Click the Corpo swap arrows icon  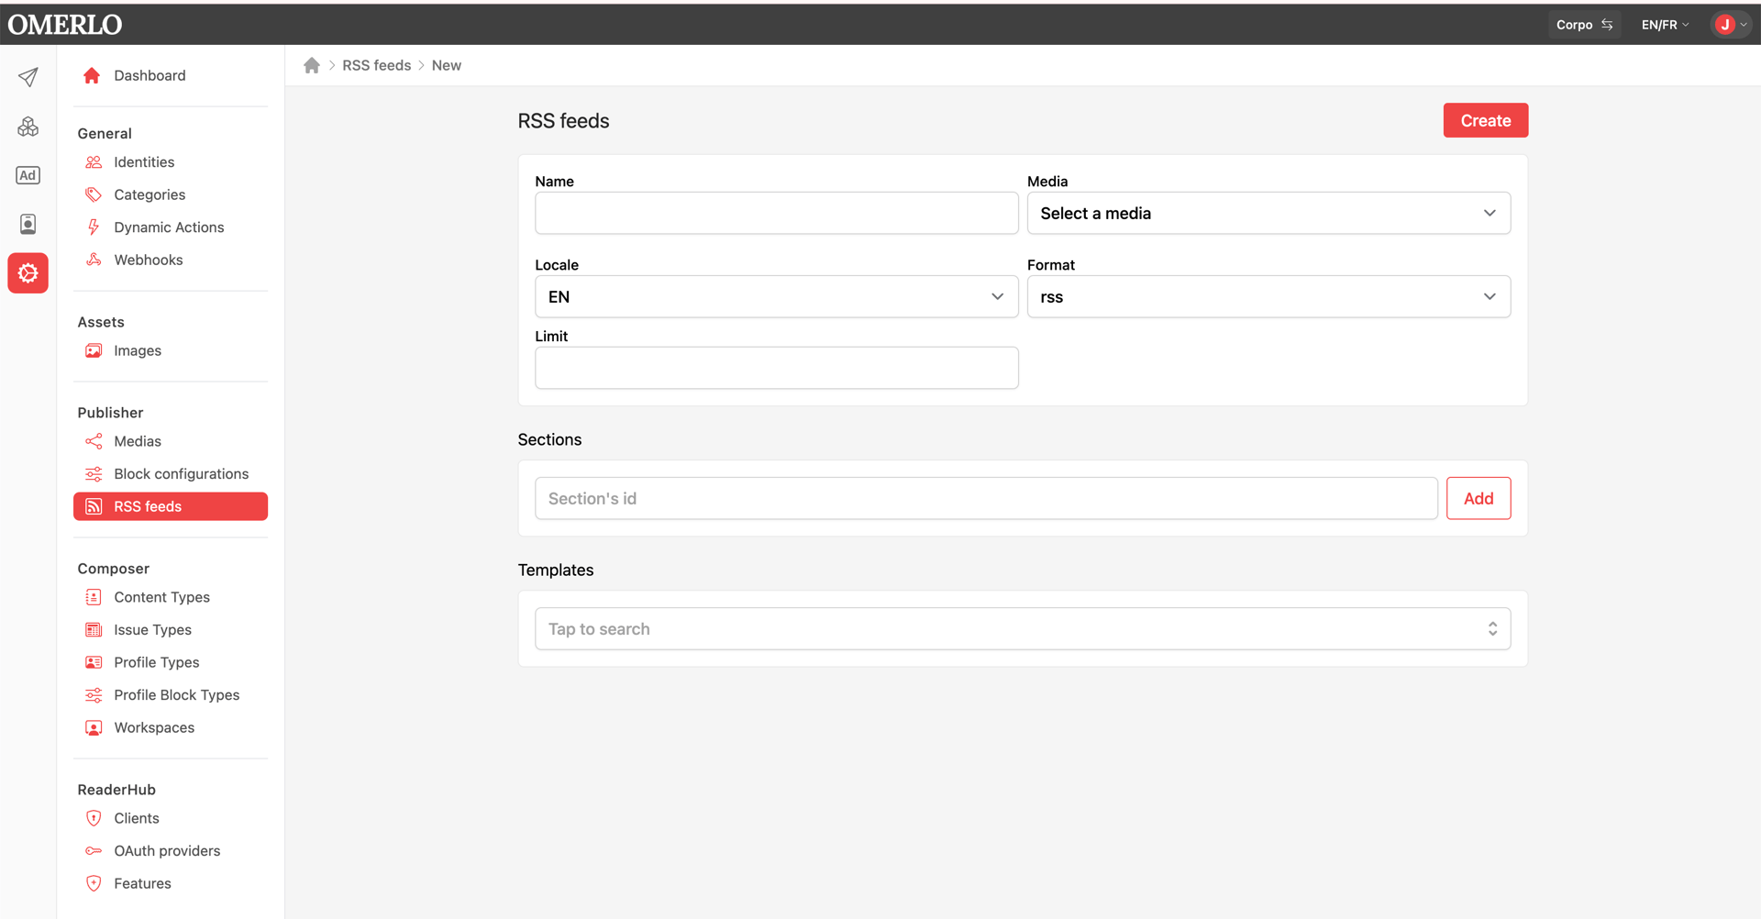pos(1607,25)
